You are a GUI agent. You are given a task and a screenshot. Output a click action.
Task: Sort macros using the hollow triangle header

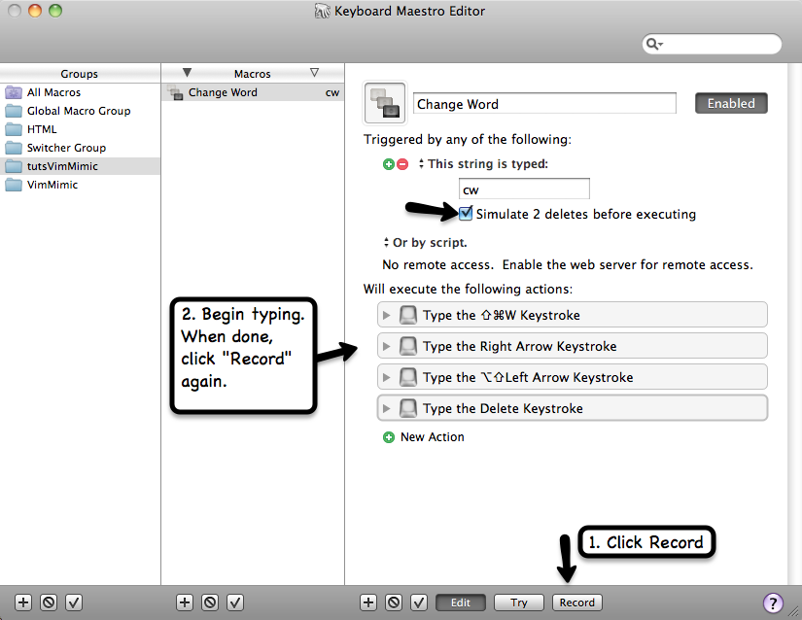click(315, 73)
